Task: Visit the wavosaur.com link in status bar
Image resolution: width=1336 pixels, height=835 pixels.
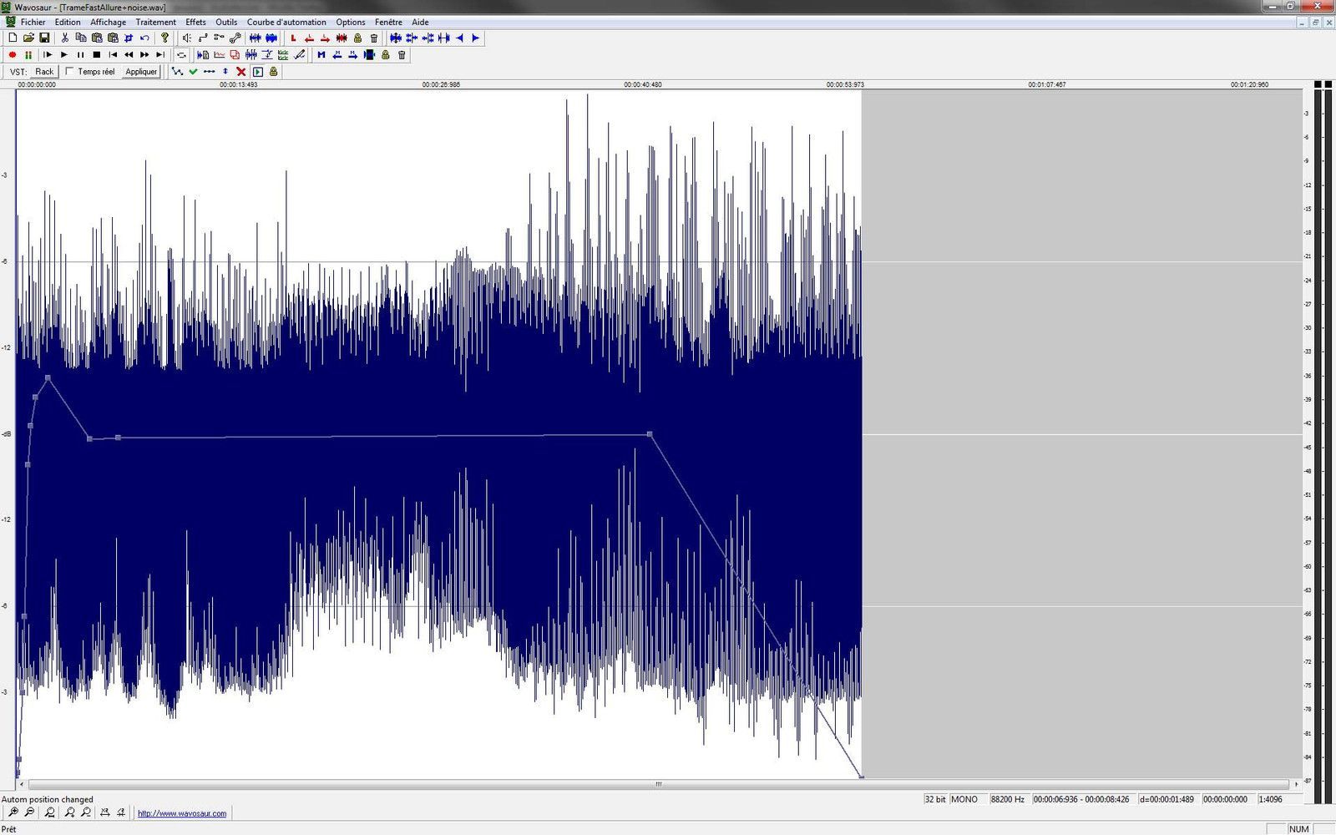Action: 182,812
